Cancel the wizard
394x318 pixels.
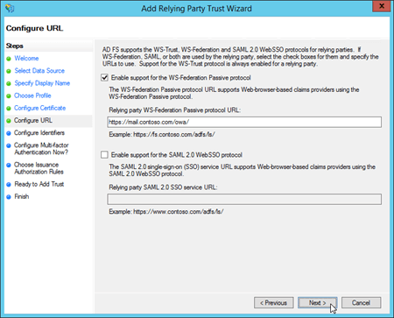pyautogui.click(x=362, y=303)
